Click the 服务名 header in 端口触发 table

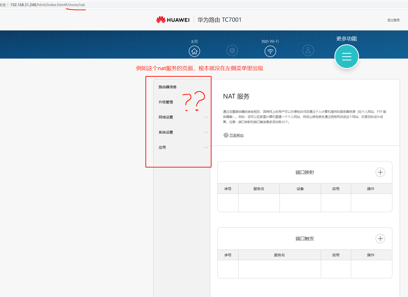(279, 255)
